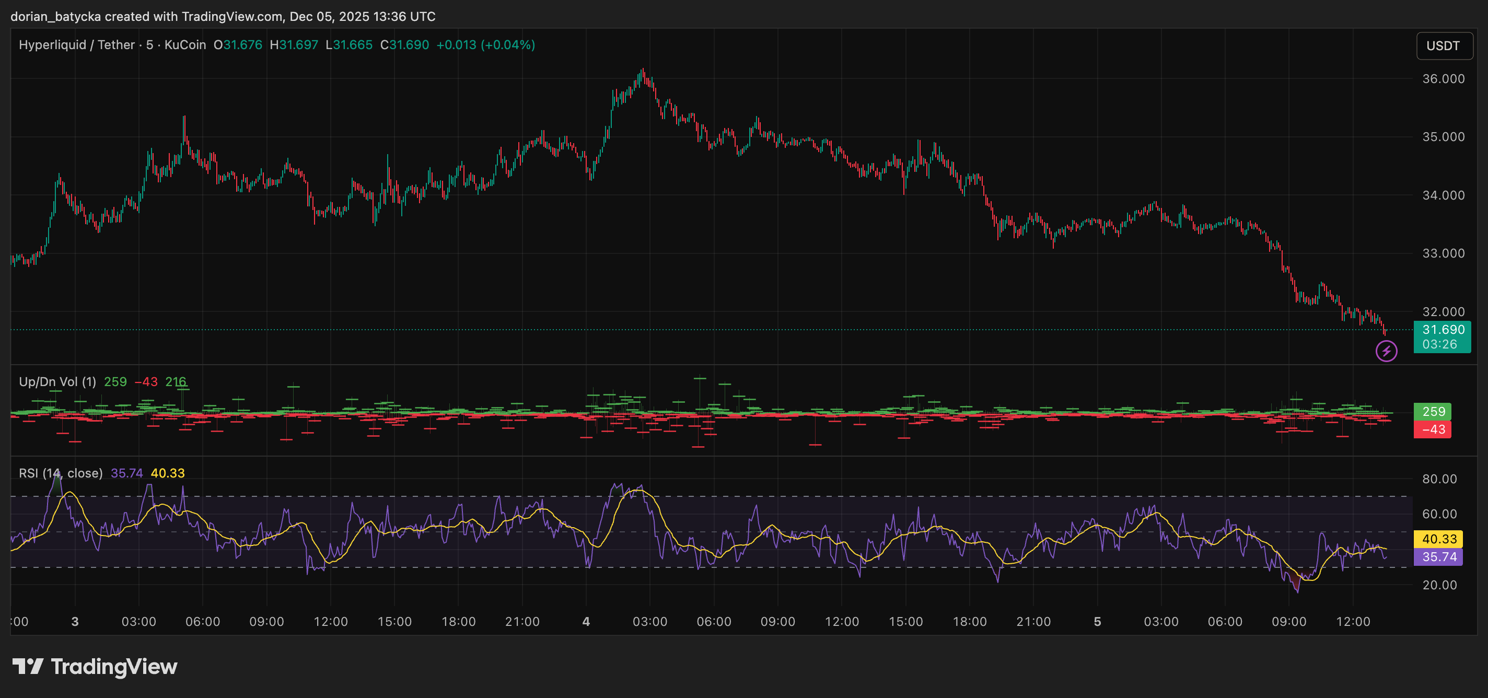
Task: Click the RSI (14, close) indicator title
Action: (60, 473)
